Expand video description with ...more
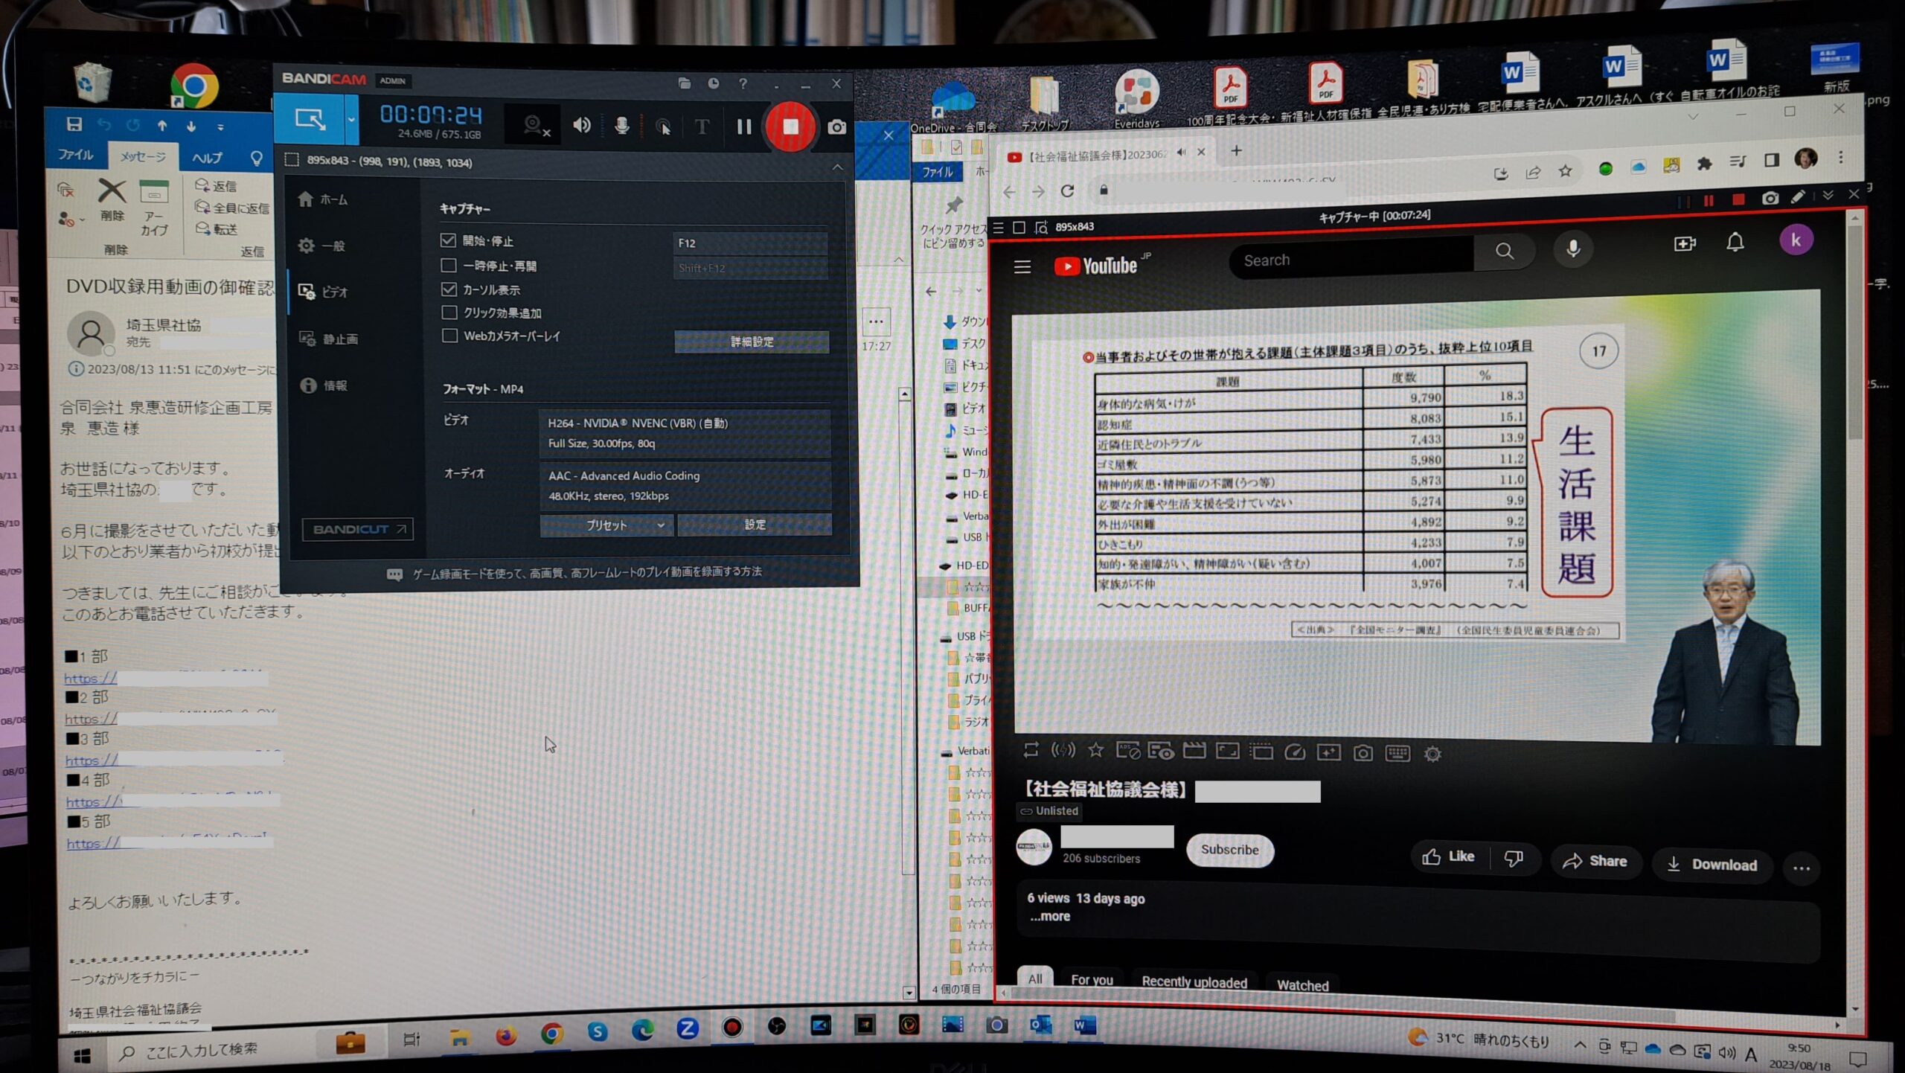The height and width of the screenshot is (1073, 1905). pos(1049,917)
